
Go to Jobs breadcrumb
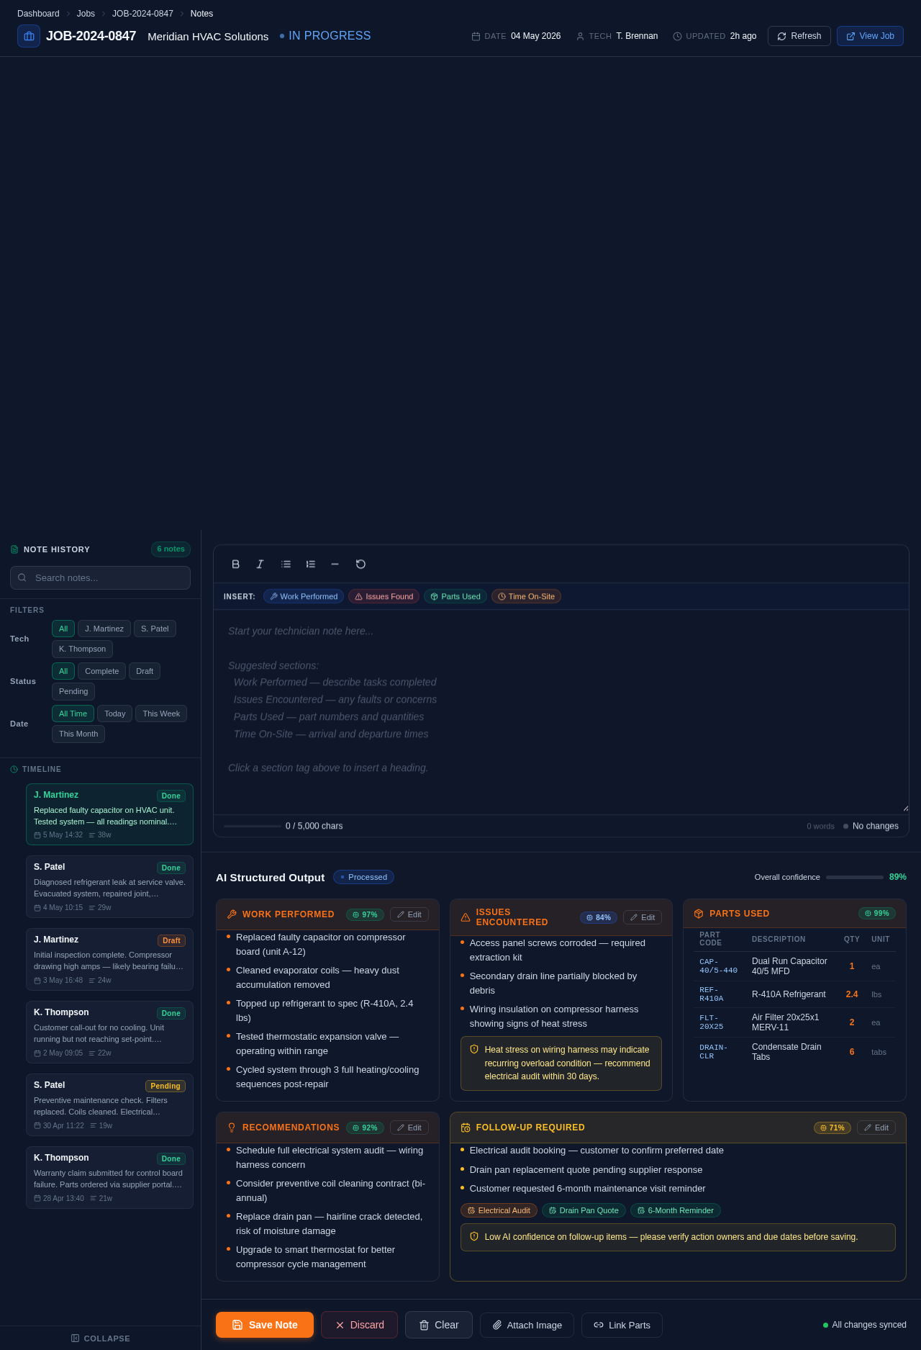(86, 14)
